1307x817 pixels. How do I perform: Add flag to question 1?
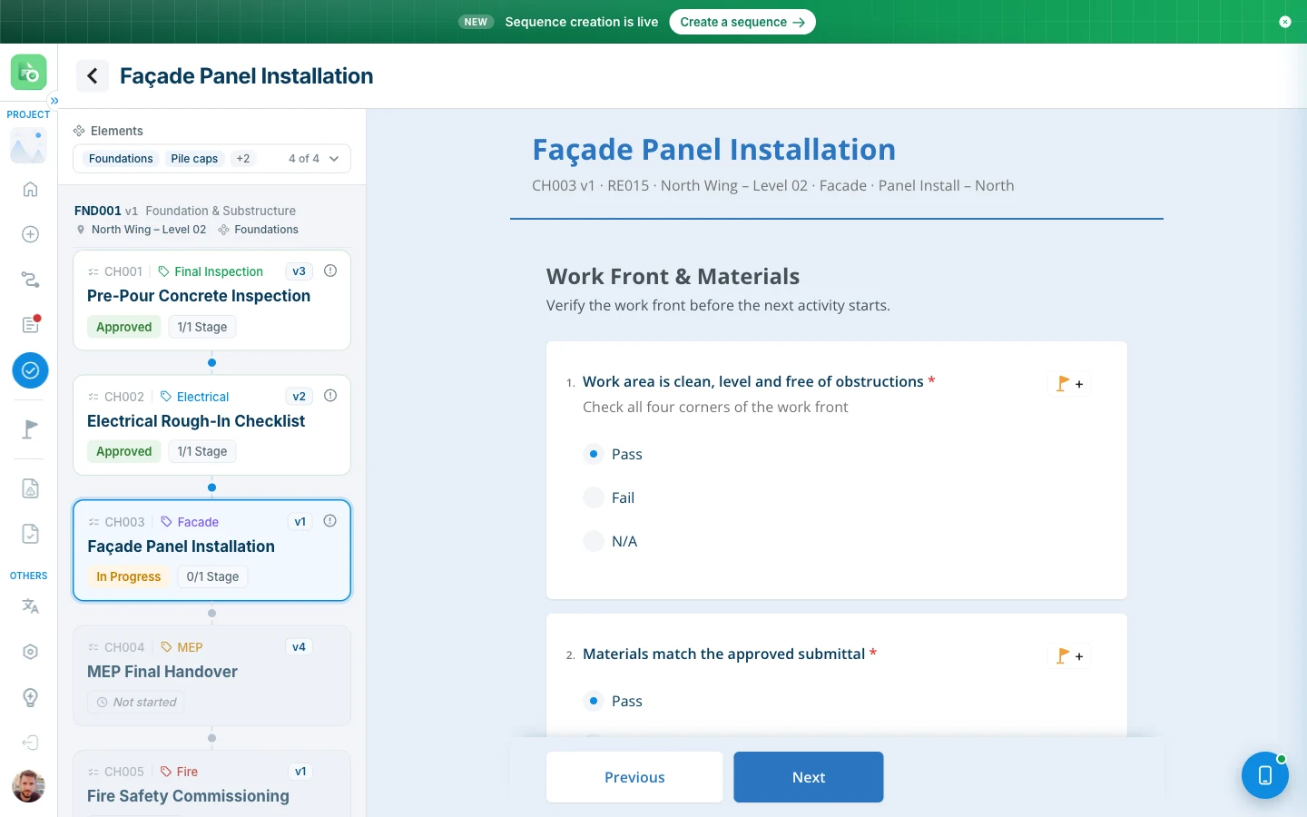coord(1070,384)
